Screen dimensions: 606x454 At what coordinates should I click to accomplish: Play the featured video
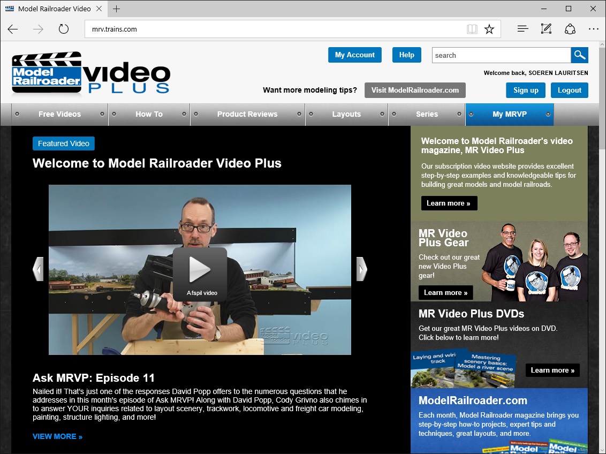point(200,274)
